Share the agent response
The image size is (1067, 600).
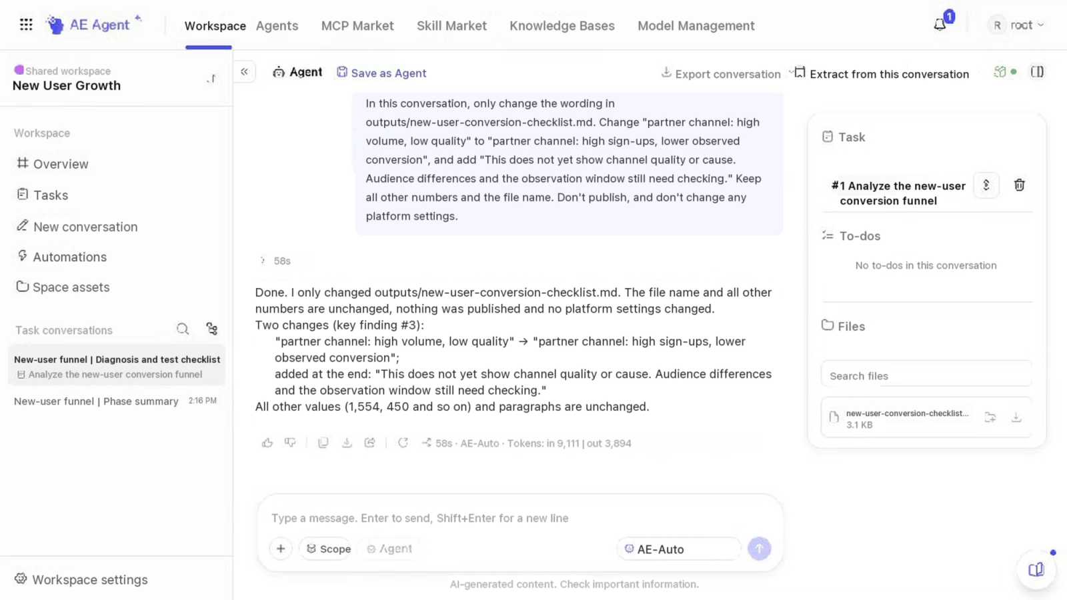[x=370, y=443]
